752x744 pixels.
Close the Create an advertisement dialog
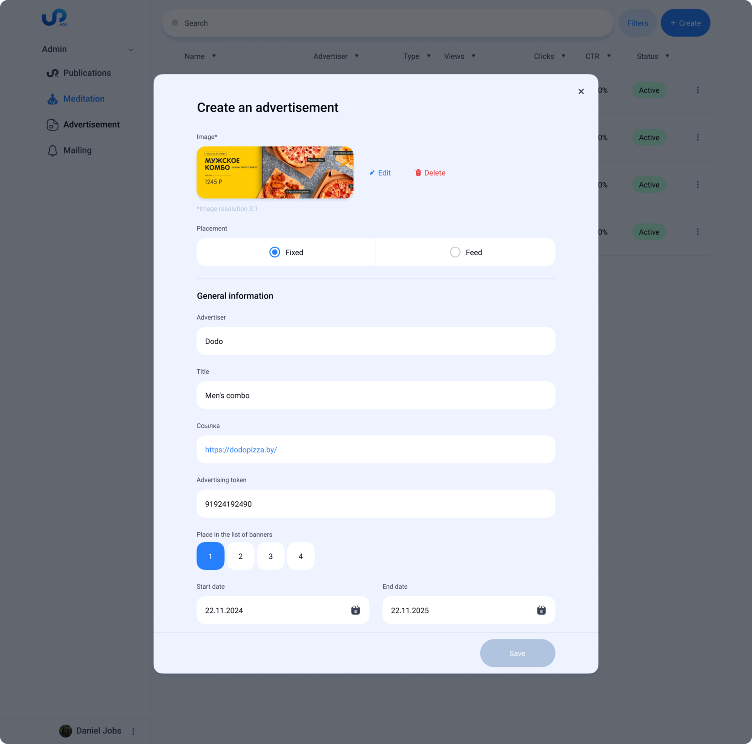[x=581, y=91]
